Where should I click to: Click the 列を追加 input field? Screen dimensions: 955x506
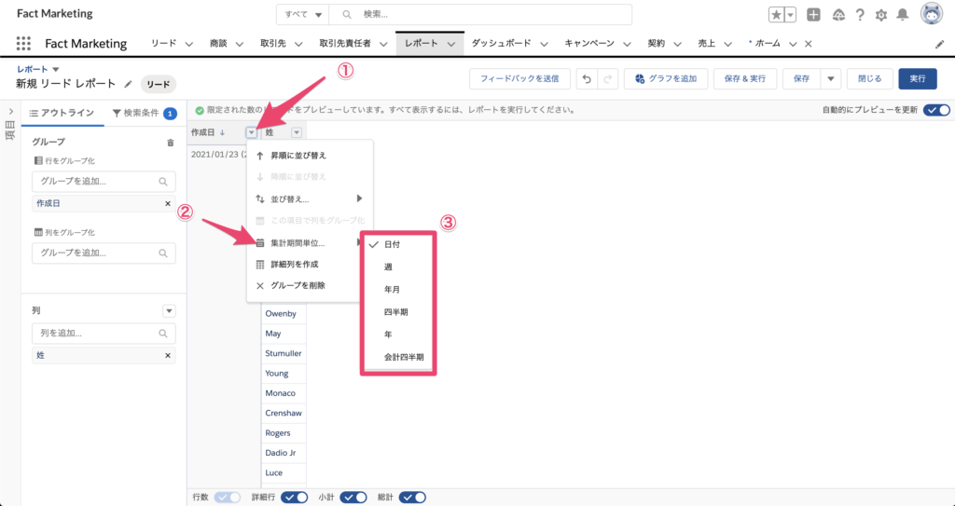coord(104,334)
